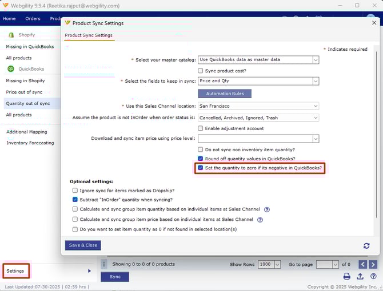Check Ignore sync for Dropship items

pos(75,191)
